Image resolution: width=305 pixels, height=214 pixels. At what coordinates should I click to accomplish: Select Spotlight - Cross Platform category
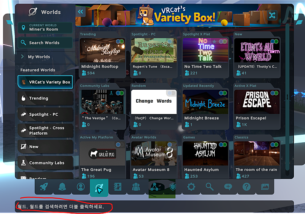point(45,130)
